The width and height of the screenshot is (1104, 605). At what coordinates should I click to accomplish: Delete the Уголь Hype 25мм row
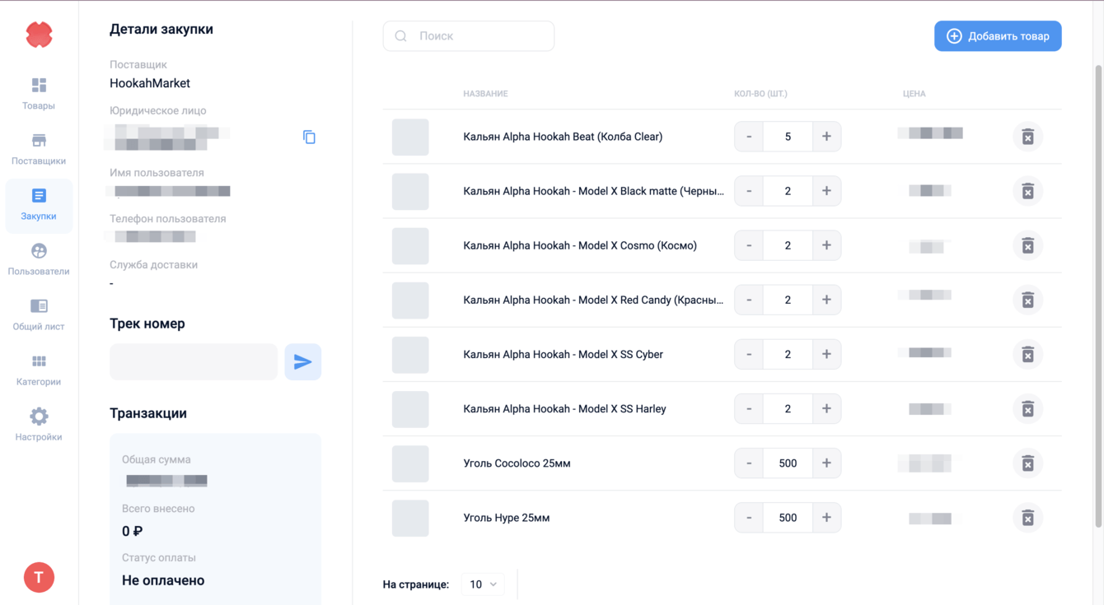point(1027,518)
